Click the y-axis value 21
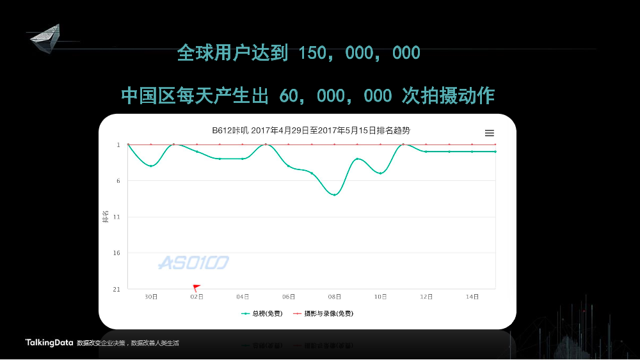This screenshot has height=360, width=640. 116,289
